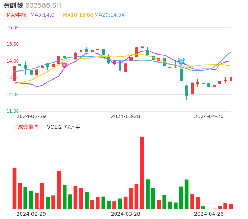The image size is (248, 219).
Task: Click the VOL:2.77万手 volume readout
Action: tap(64, 127)
